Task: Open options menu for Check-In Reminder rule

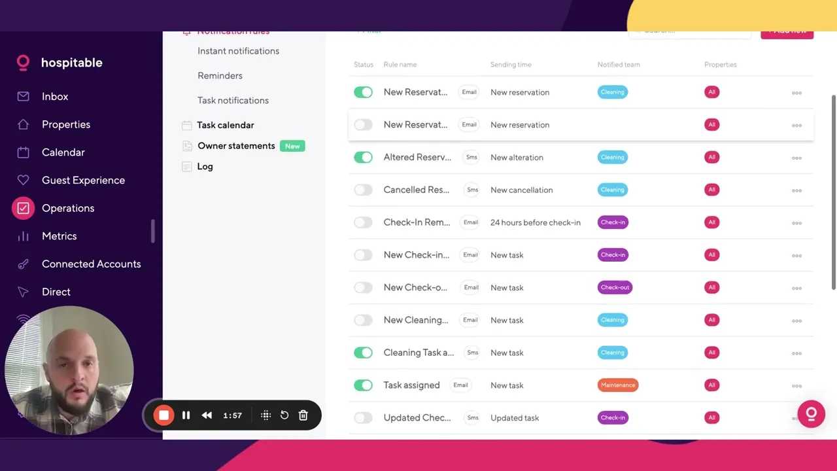Action: click(x=796, y=223)
